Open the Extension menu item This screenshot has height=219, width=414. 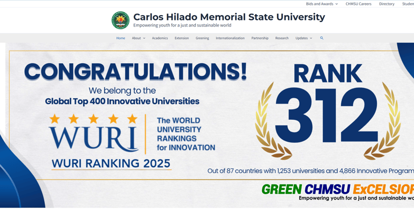[x=182, y=38]
